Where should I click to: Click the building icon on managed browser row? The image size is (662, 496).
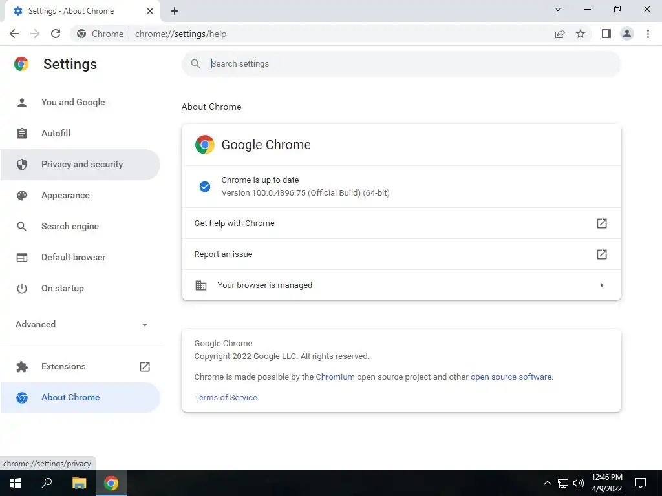coord(201,285)
